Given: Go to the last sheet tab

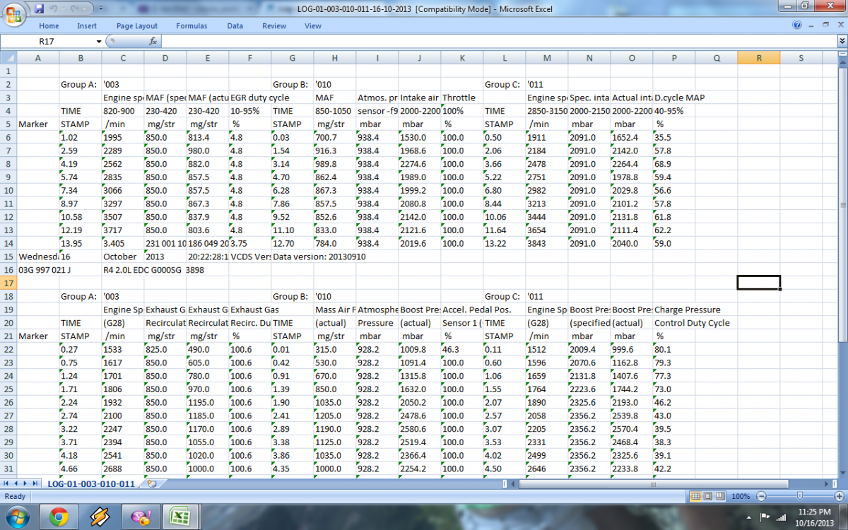Looking at the screenshot, I should coord(34,483).
